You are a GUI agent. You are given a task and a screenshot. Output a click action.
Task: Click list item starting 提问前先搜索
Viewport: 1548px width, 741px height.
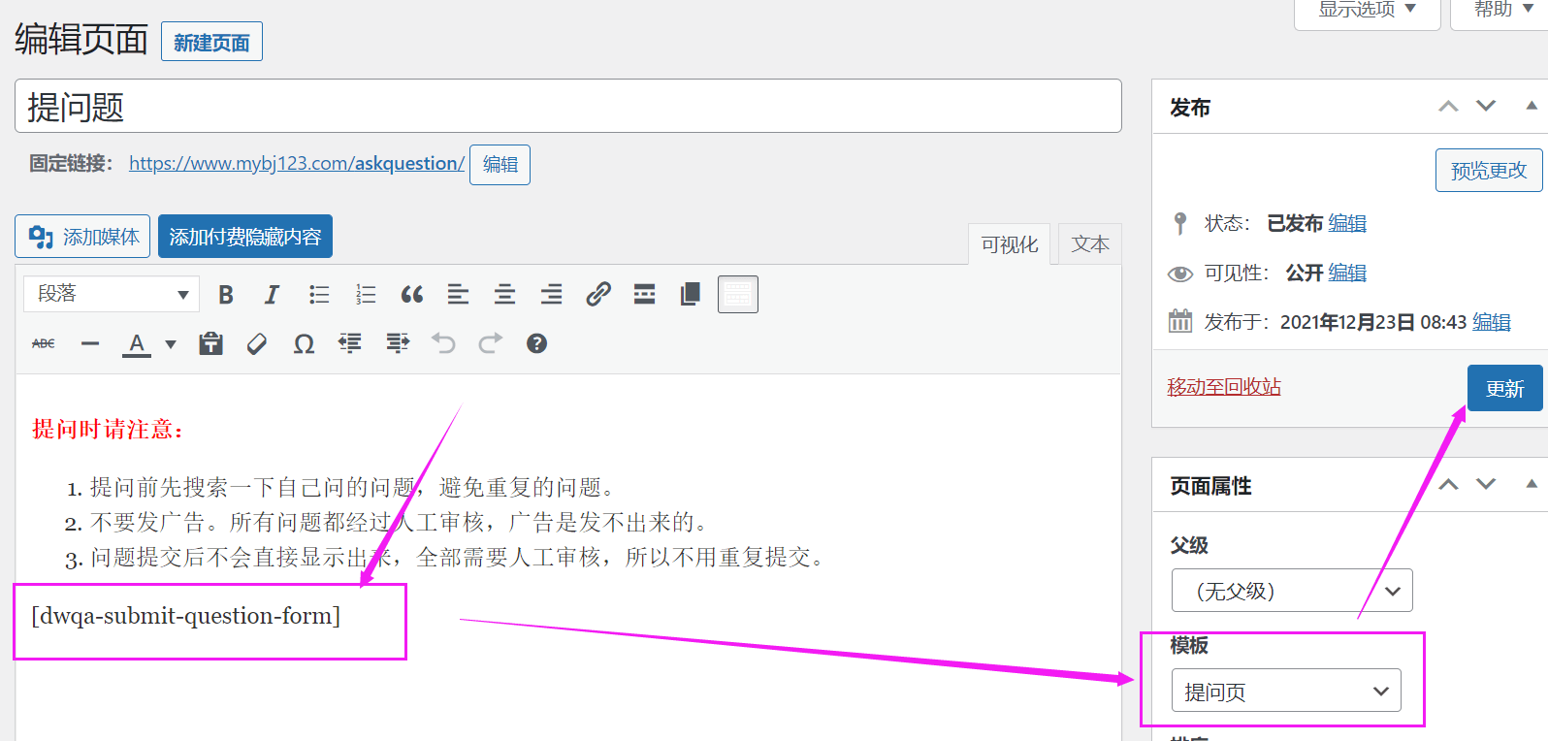pos(354,488)
